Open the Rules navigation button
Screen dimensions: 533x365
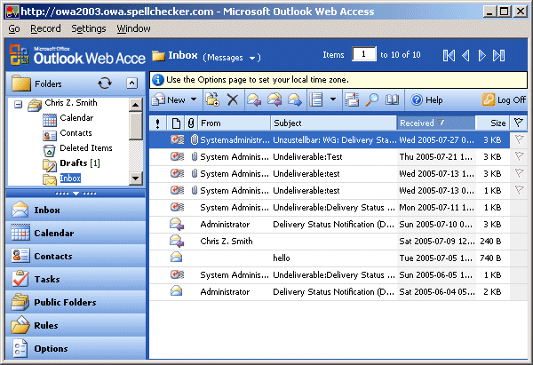tap(45, 326)
